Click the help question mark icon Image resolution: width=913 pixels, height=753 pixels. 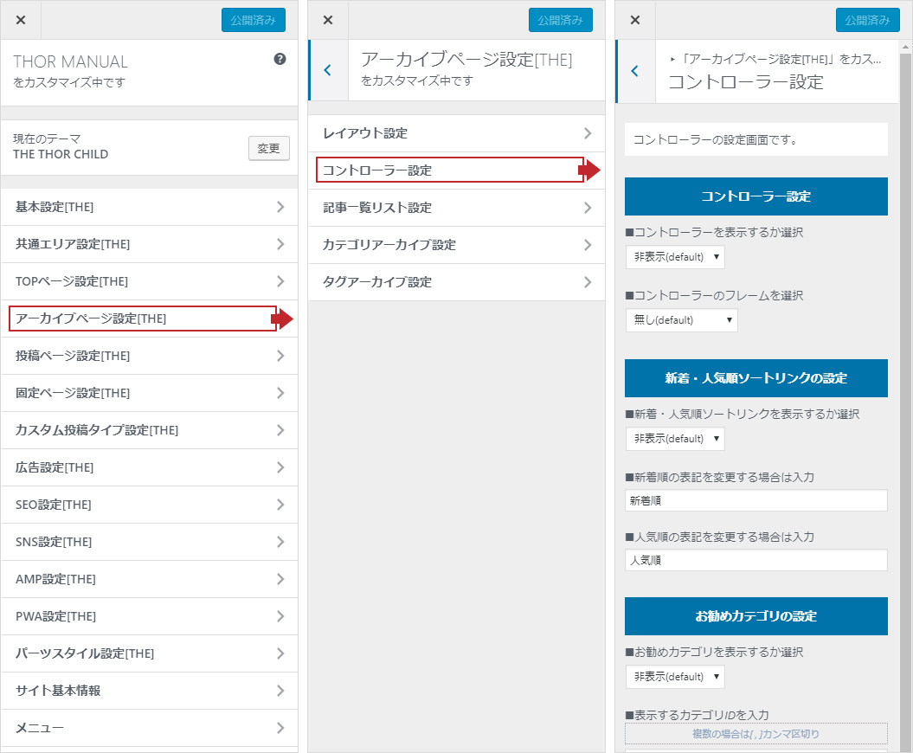pos(280,59)
